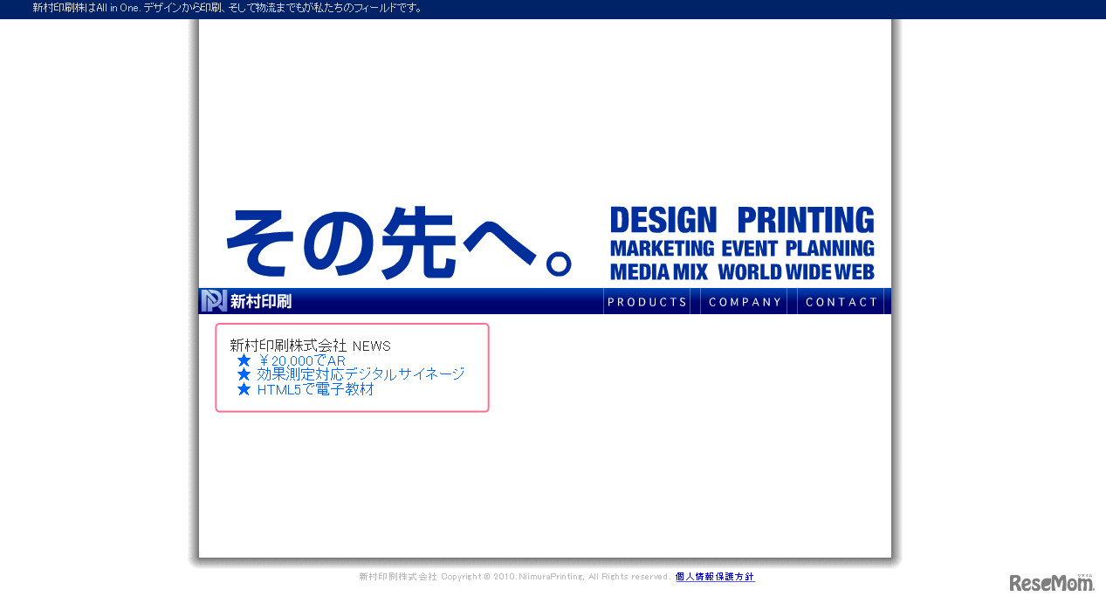
Task: Open the PRODUCTS menu item
Action: click(648, 302)
